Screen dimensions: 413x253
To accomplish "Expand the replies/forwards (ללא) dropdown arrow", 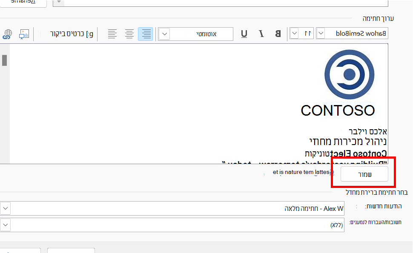I will (x=5, y=225).
